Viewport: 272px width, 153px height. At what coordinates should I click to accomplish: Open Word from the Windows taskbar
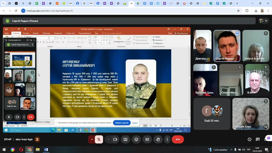click(46, 149)
